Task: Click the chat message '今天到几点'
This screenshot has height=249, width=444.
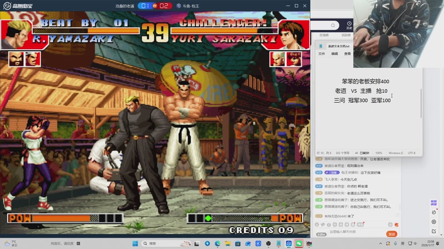Action: (x=349, y=179)
